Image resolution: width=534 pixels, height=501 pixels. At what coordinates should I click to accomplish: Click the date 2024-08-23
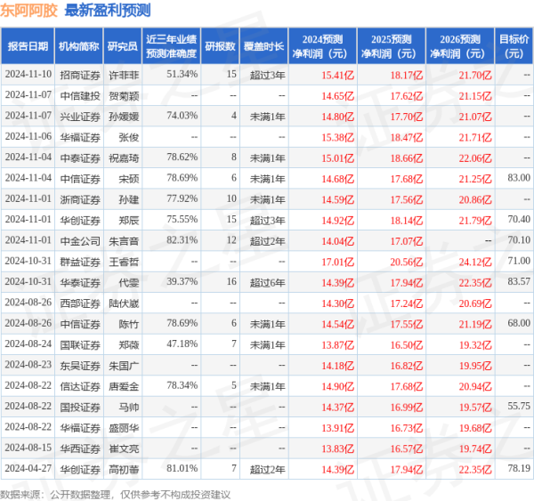[x=28, y=365]
